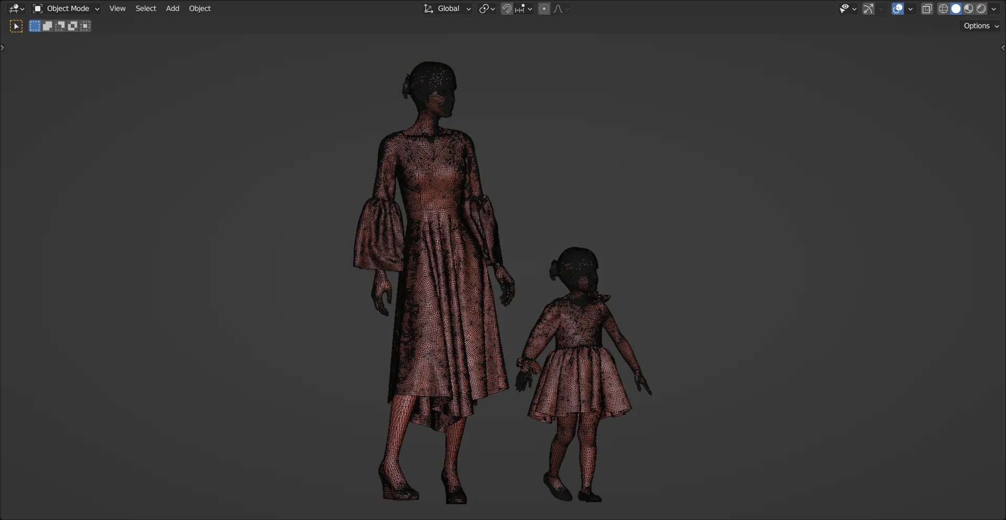This screenshot has width=1006, height=520.
Task: Open the Object Mode dropdown
Action: pos(66,8)
